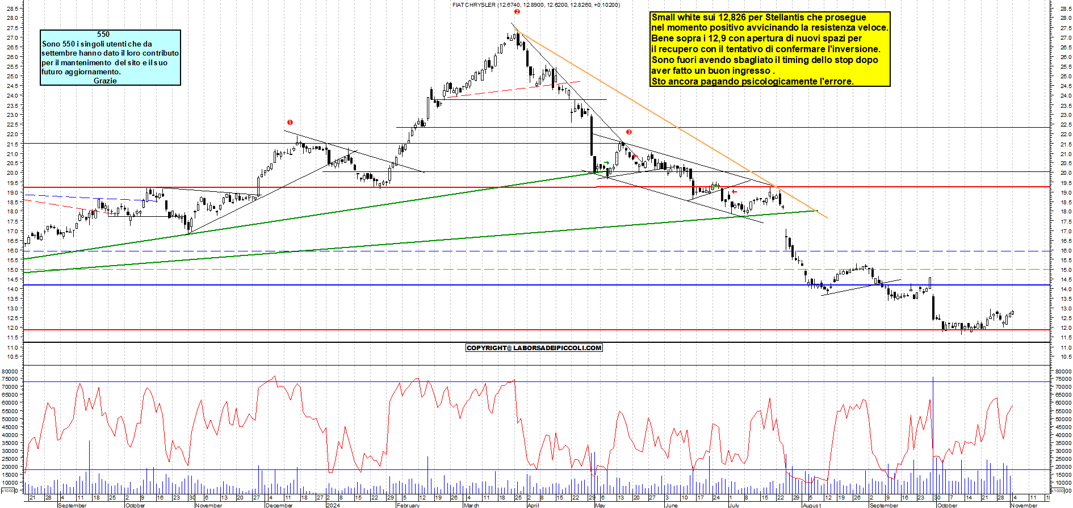Click the 10.5 label on the right price axis
This screenshot has width=1073, height=508.
pos(1065,357)
